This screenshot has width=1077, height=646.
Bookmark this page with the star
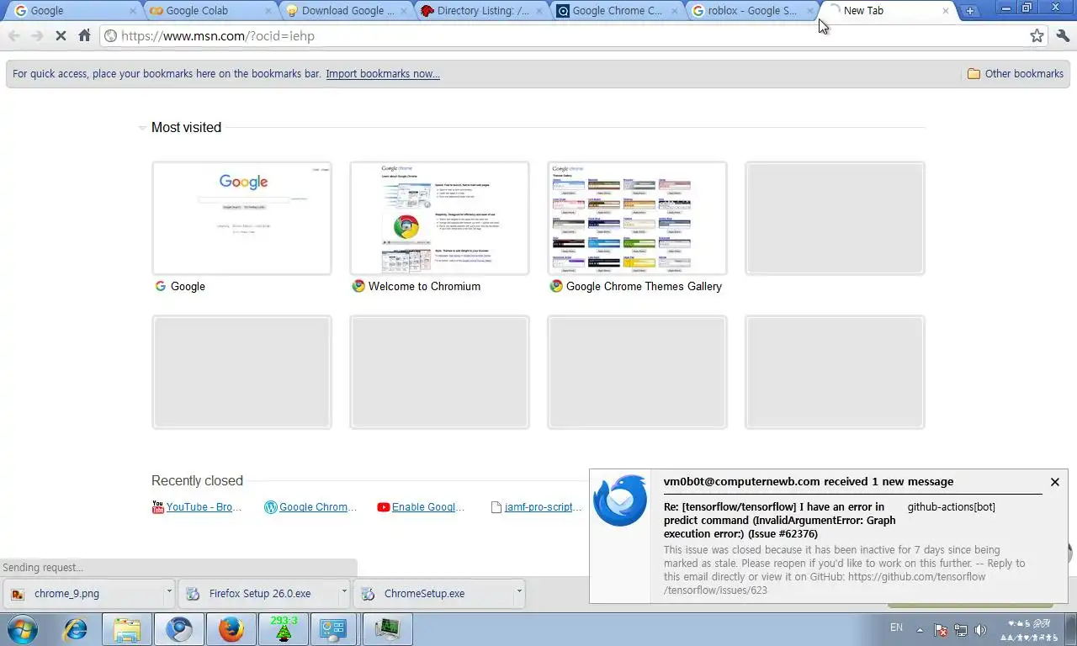click(1037, 35)
